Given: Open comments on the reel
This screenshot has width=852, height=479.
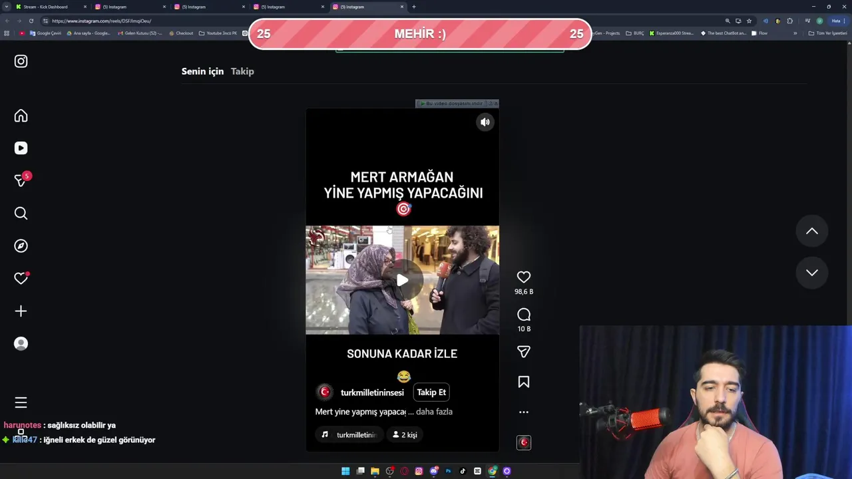Looking at the screenshot, I should (524, 314).
